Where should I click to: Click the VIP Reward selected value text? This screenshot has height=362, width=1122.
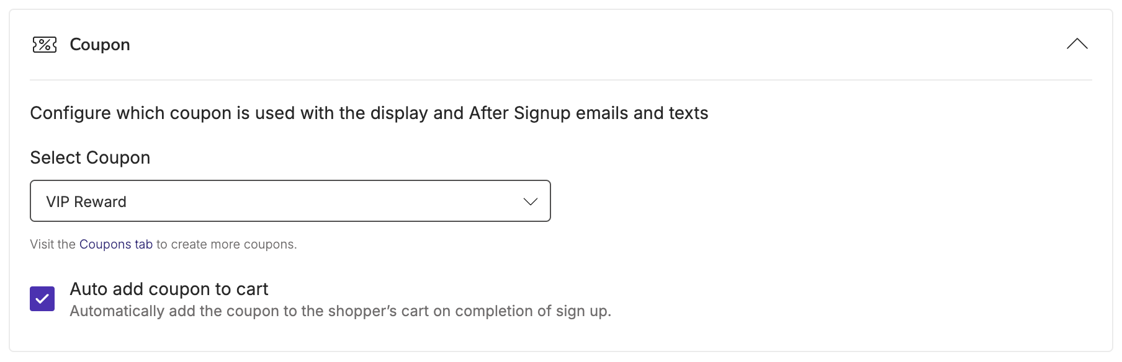86,201
